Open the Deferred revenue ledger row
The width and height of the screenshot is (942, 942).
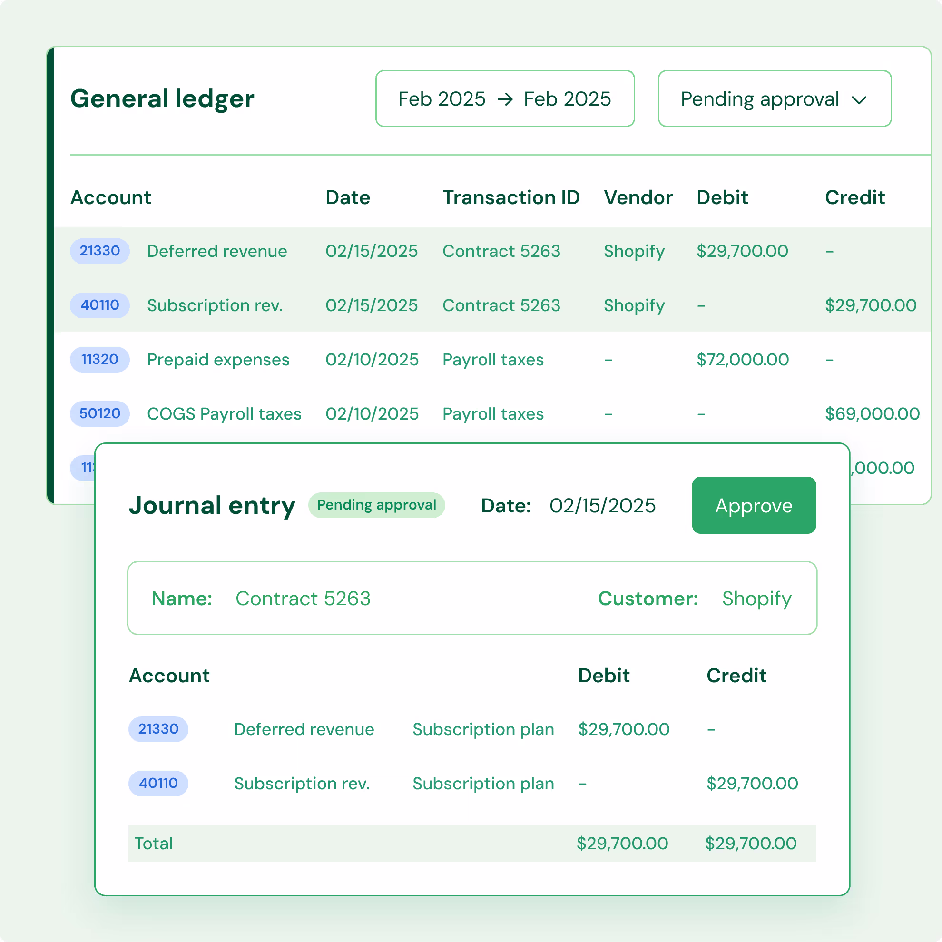(217, 251)
